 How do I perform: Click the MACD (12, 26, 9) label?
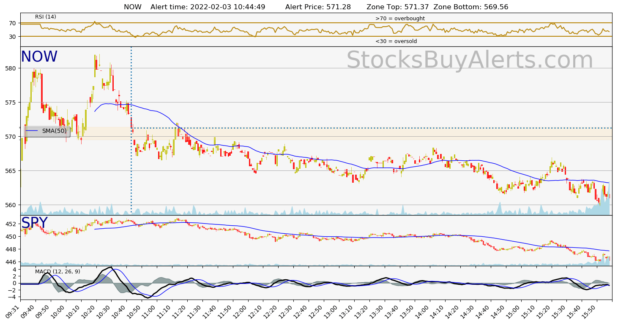(57, 272)
